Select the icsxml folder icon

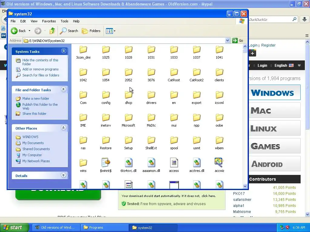click(x=219, y=95)
